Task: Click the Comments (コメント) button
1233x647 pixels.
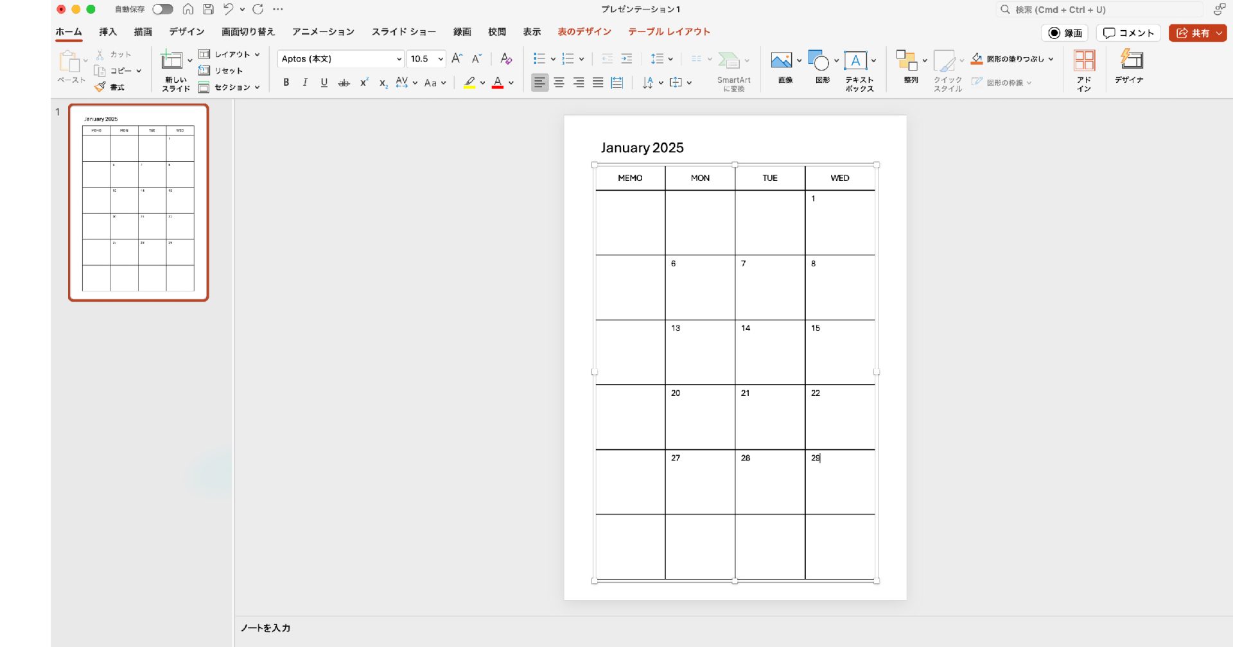Action: coord(1128,33)
